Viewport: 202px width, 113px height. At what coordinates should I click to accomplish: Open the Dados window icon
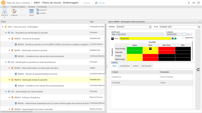31,12
